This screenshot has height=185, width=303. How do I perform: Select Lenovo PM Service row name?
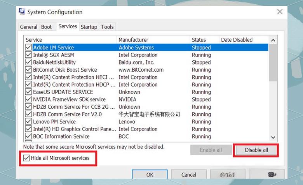54,122
